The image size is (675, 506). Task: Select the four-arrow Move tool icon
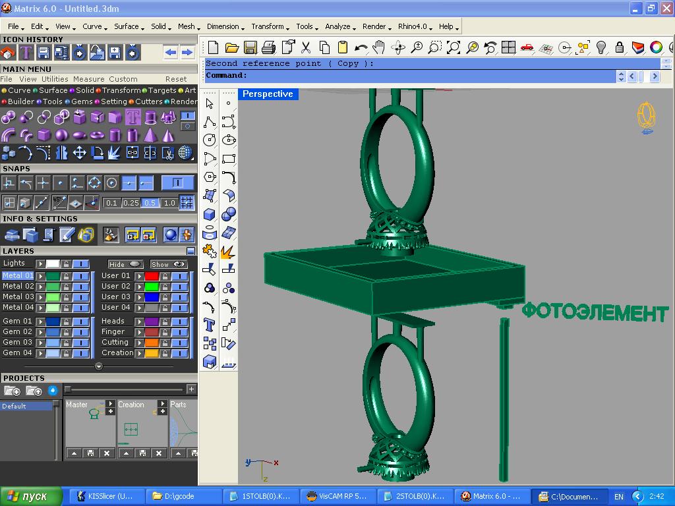(x=80, y=153)
